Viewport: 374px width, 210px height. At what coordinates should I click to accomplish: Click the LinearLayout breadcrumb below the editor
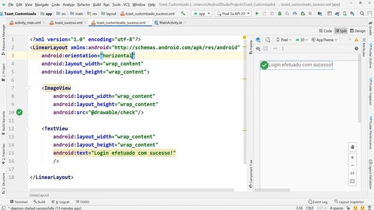click(x=39, y=195)
